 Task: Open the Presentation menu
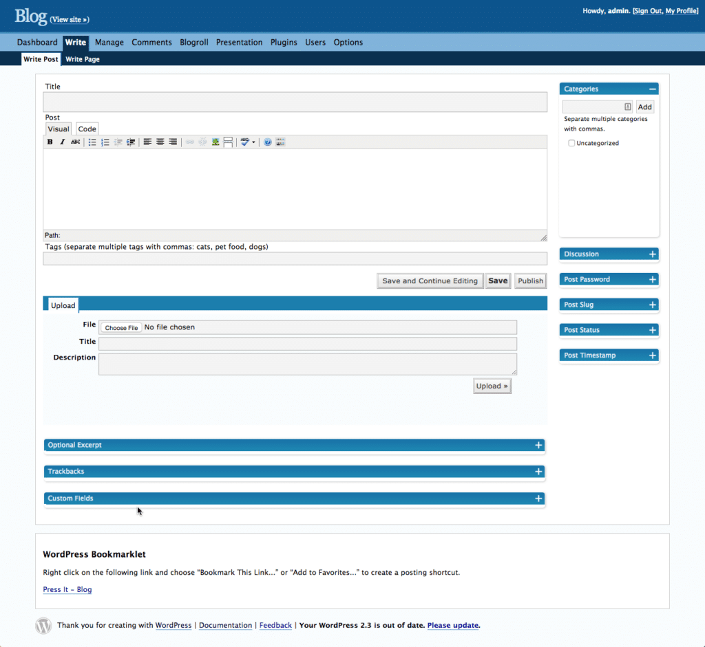pyautogui.click(x=239, y=42)
